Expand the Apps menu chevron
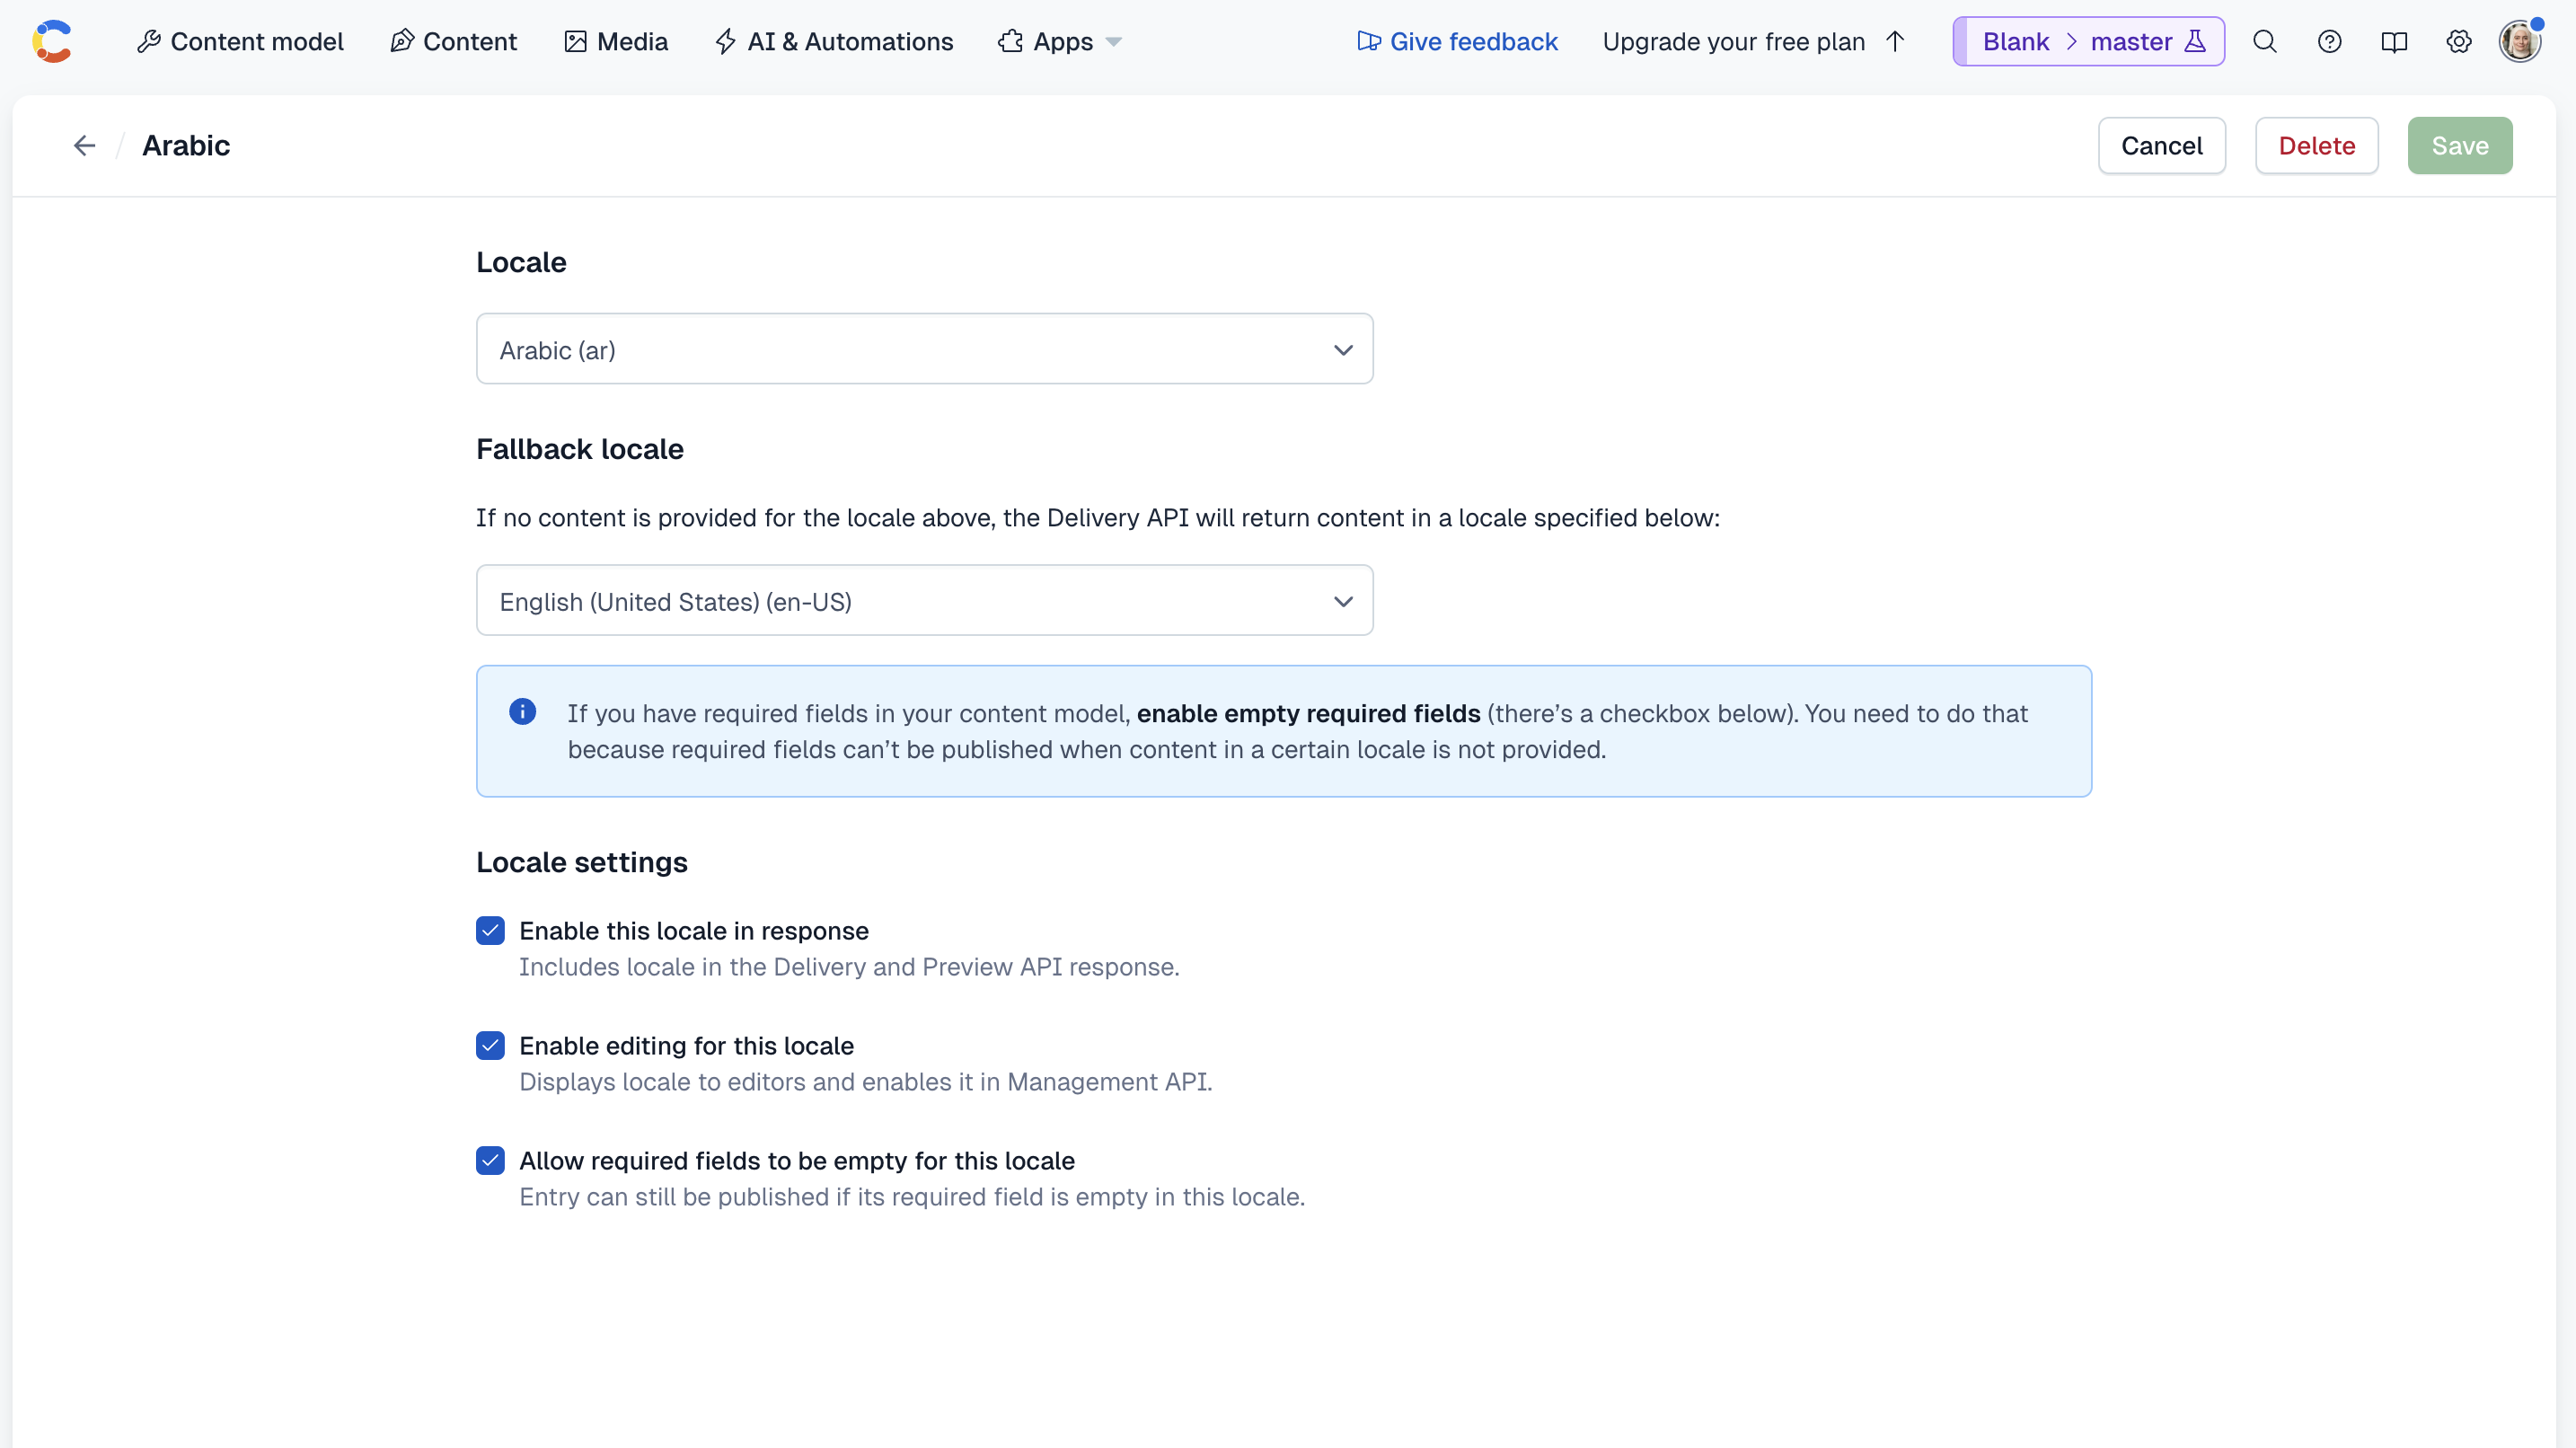2576x1448 pixels. 1113,42
